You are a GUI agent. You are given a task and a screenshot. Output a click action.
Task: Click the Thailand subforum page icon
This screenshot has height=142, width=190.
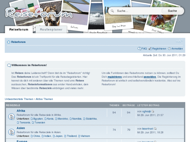(65, 136)
